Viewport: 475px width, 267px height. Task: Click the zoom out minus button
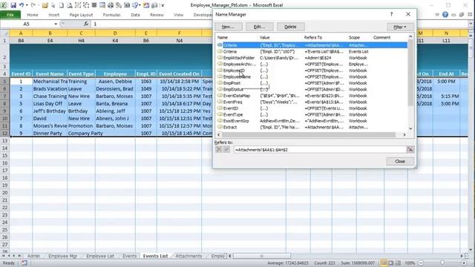[421, 263]
